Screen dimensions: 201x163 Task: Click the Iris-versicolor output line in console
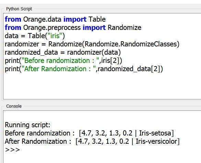pos(92,142)
